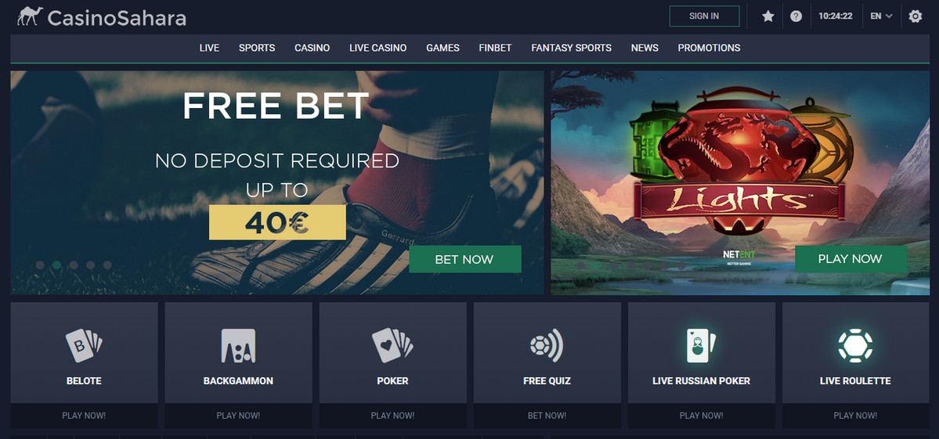This screenshot has width=939, height=439.
Task: Select the Poker cards icon
Action: [392, 345]
